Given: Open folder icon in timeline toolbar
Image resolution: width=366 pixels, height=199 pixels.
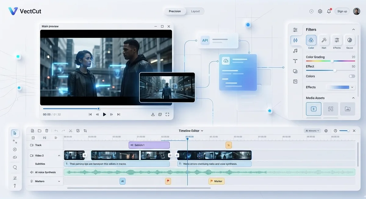Looking at the screenshot, I should tap(40, 131).
